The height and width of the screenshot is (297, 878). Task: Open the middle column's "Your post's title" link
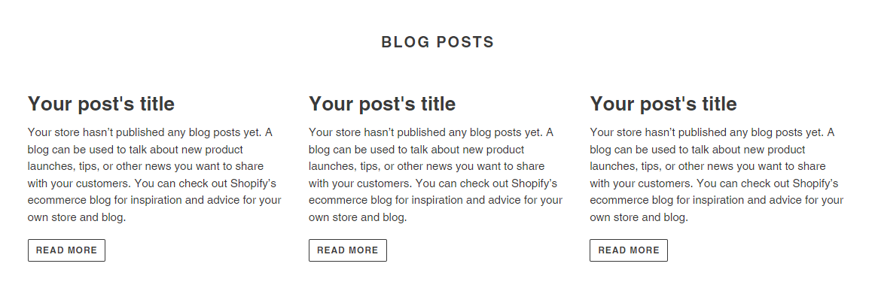tap(383, 104)
